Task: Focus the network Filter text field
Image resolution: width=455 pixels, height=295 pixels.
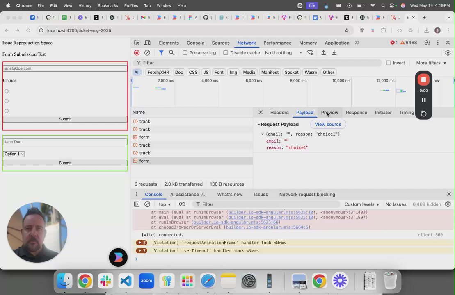Action: click(x=257, y=63)
